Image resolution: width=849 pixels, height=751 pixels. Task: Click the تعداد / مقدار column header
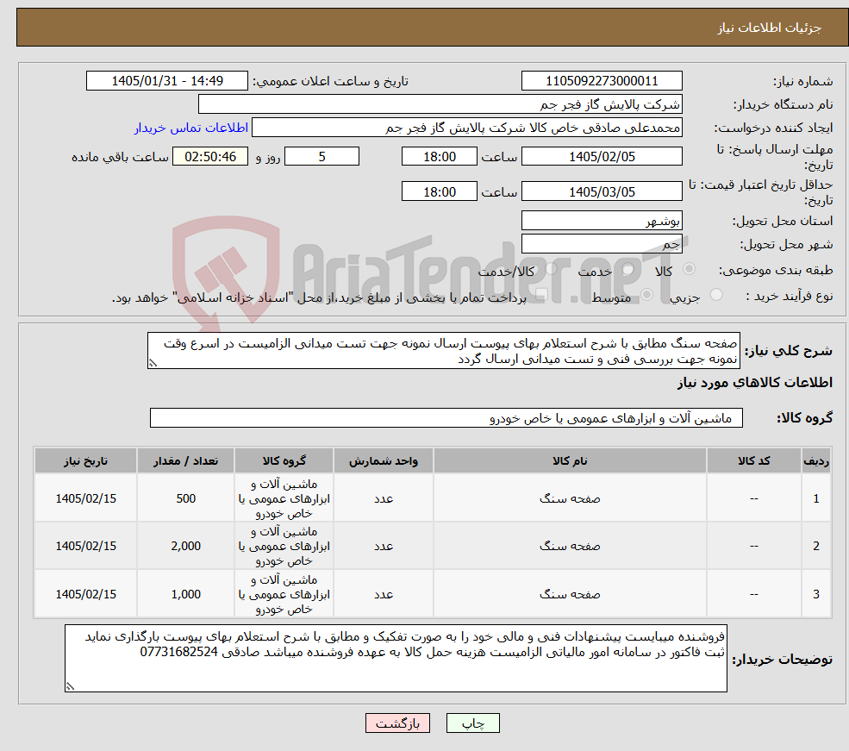pos(185,460)
